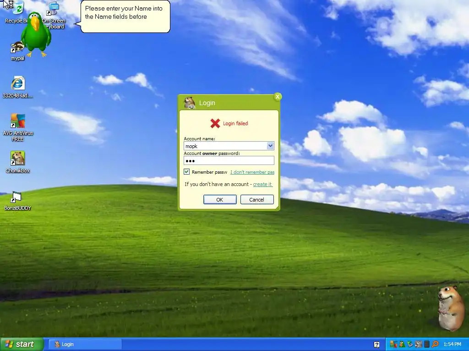Launch the BonziBUDDY desktop shortcut

click(17, 201)
